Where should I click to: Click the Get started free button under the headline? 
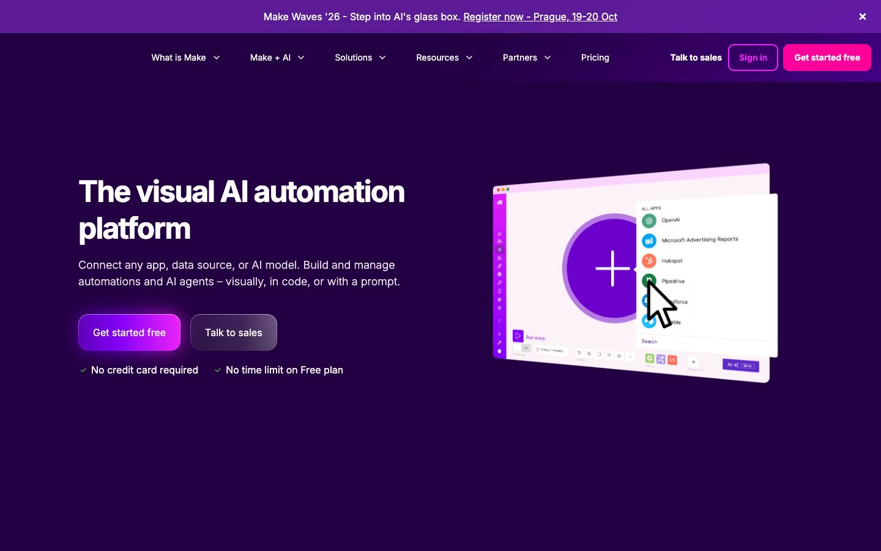click(129, 332)
